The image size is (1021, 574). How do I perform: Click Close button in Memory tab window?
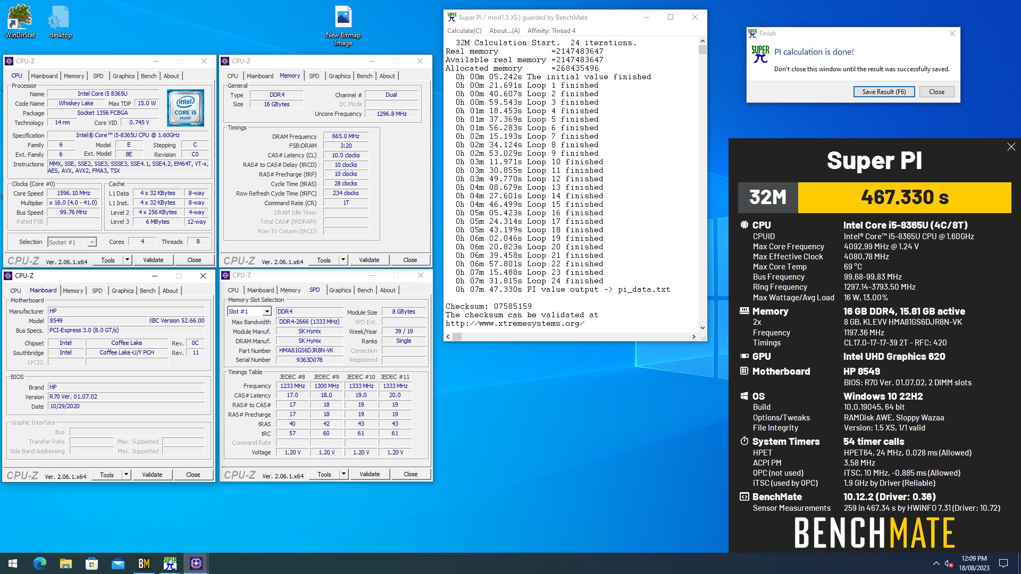pos(410,260)
